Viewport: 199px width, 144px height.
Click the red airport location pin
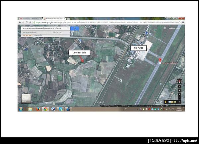160,60
